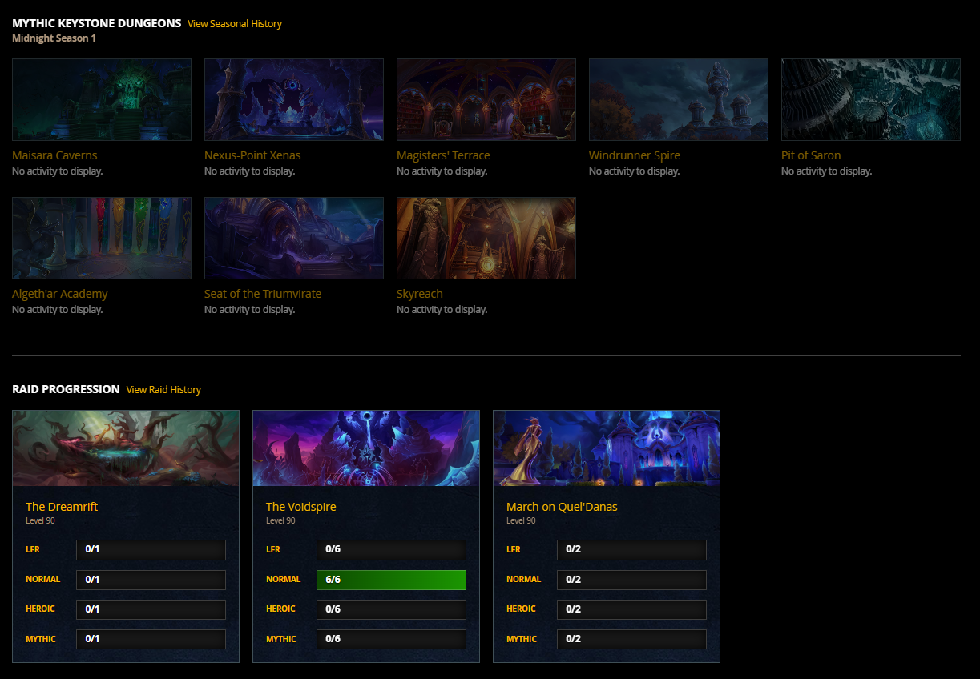Click the March on Quel'Danas banner image
The width and height of the screenshot is (980, 679).
pos(607,448)
